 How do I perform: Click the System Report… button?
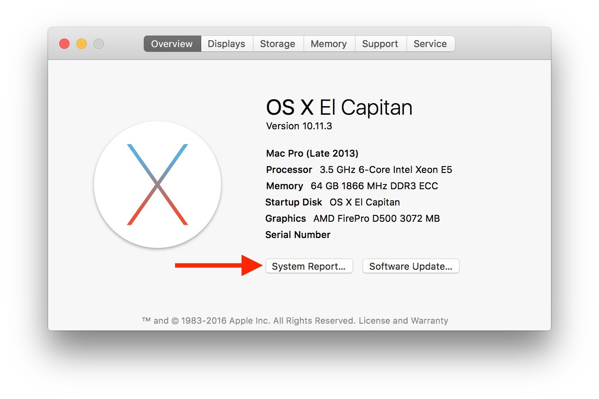pos(309,266)
